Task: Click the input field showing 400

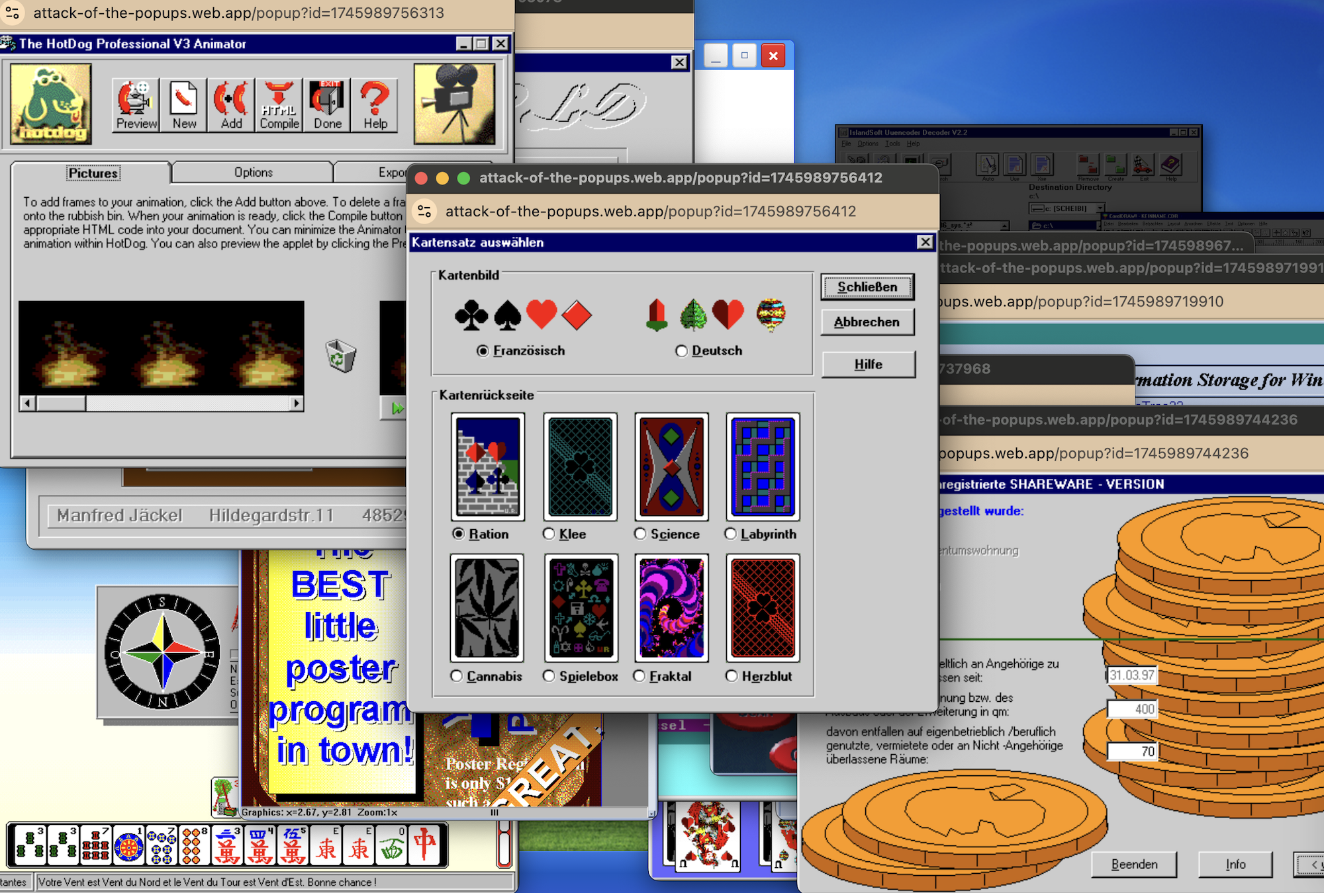Action: tap(1131, 709)
